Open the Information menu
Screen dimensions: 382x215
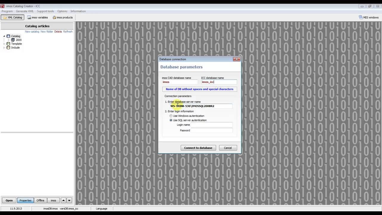[x=78, y=11]
